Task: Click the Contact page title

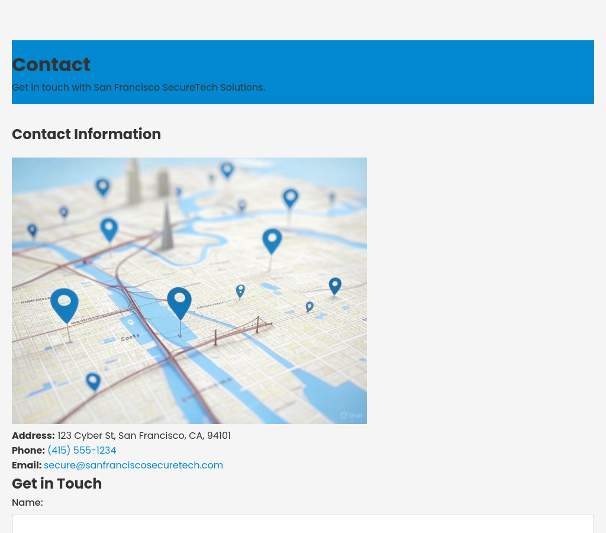Action: click(x=51, y=65)
